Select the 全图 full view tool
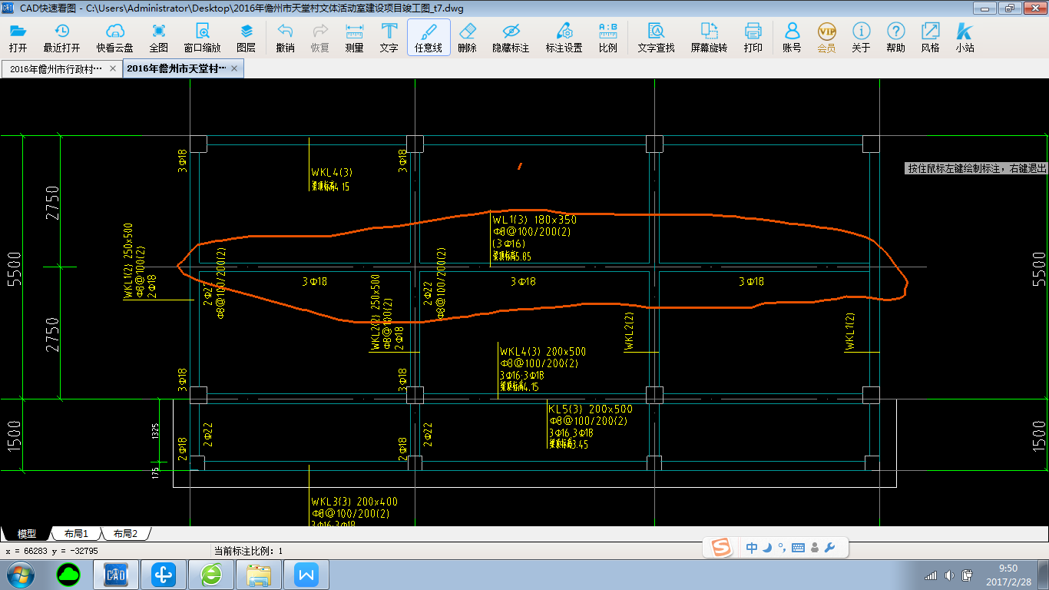Screen dimensions: 1049x590 159,38
